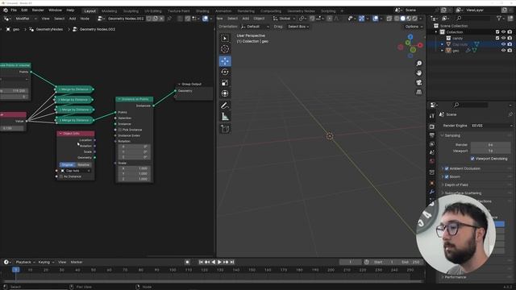Open Render Engine EEVEE dropdown

pos(491,126)
